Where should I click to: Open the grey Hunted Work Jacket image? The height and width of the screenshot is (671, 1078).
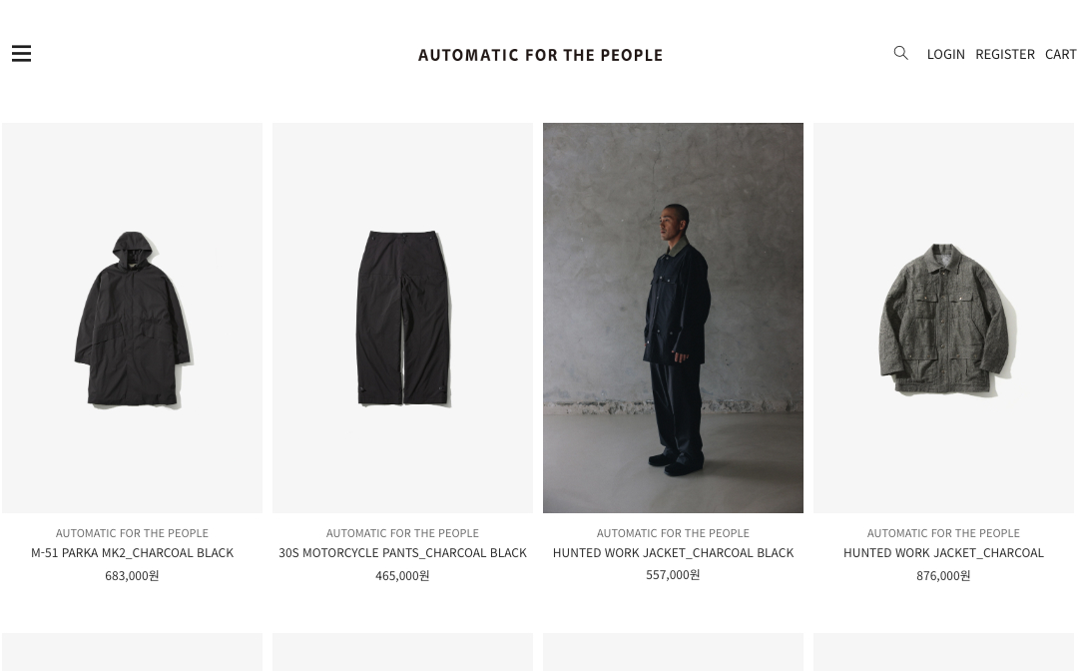[943, 318]
